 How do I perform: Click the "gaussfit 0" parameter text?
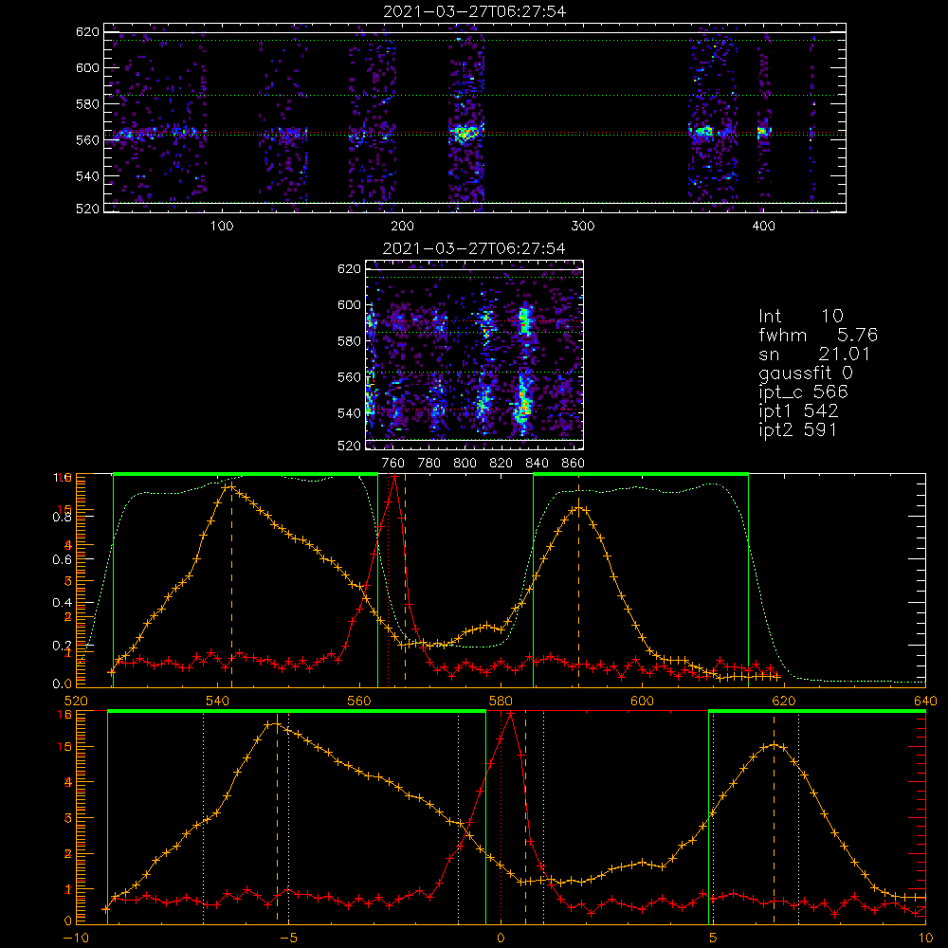point(806,373)
